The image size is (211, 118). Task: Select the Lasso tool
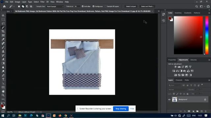pos(3,23)
